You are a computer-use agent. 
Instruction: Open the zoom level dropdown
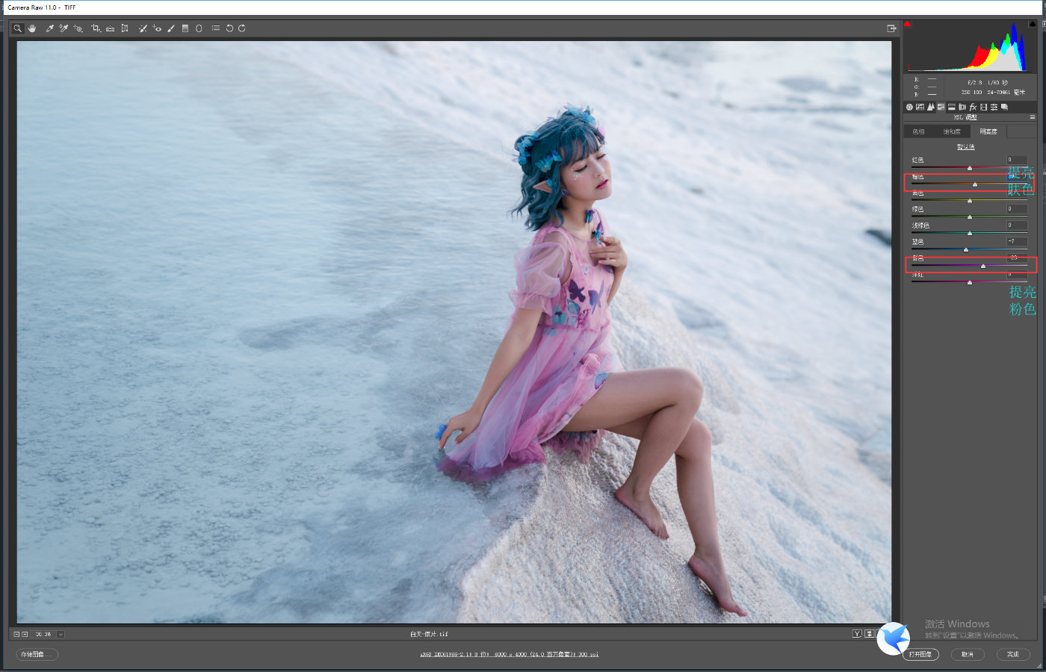[61, 634]
